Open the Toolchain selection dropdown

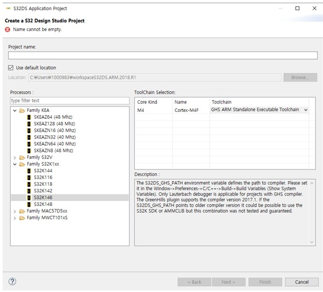305,110
